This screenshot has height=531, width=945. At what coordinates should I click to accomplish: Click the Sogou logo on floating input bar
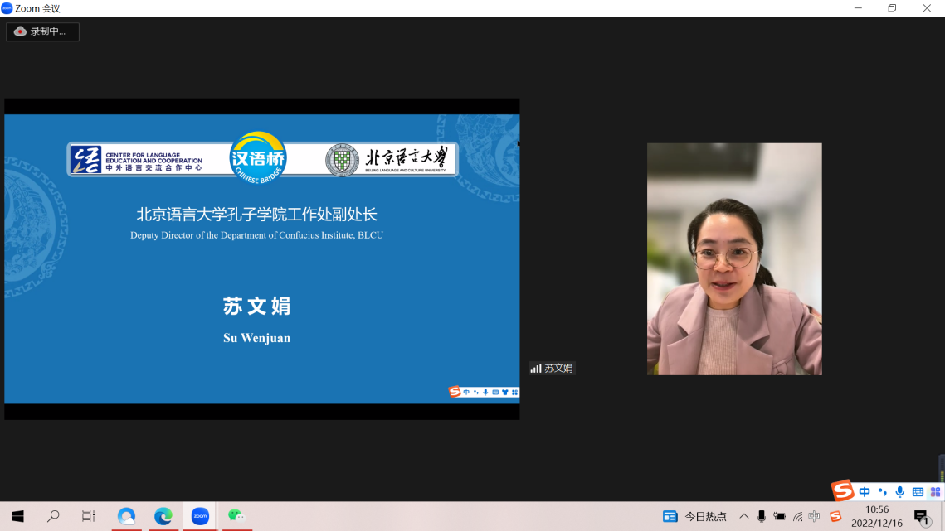[x=843, y=491]
